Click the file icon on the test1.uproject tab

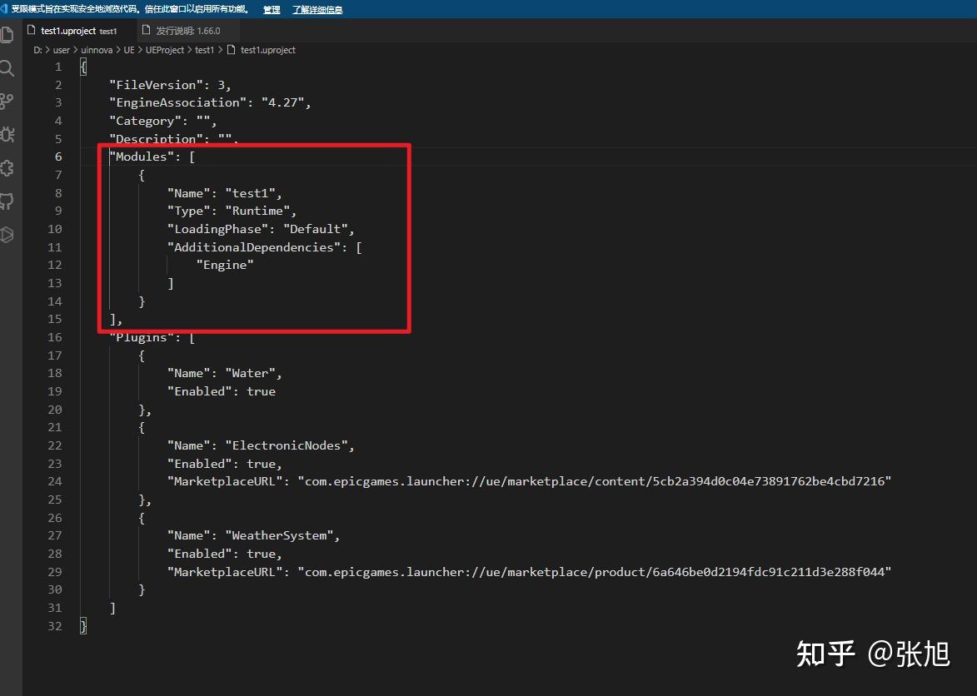(x=32, y=30)
